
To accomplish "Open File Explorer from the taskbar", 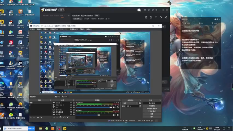I will [40, 128].
